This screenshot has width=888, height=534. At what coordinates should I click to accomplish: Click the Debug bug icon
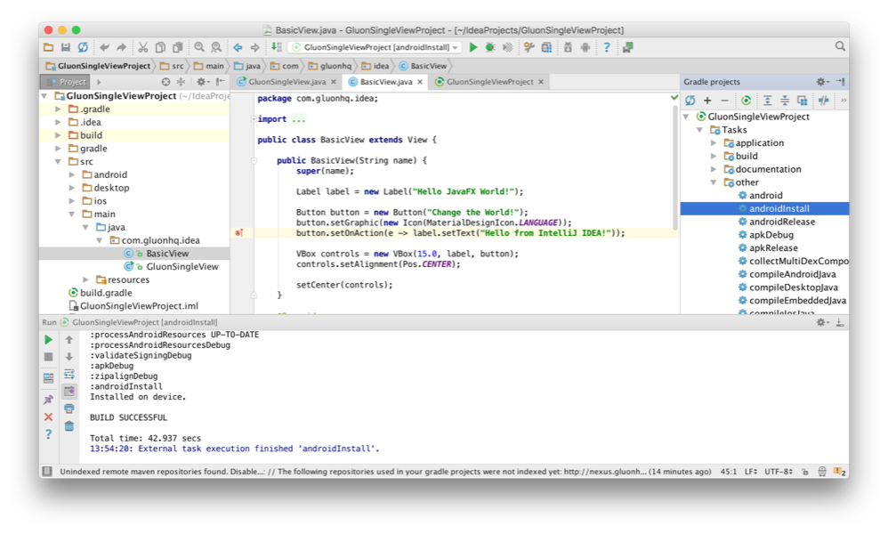(490, 47)
